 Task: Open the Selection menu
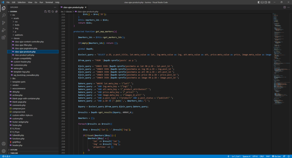point(22,2)
